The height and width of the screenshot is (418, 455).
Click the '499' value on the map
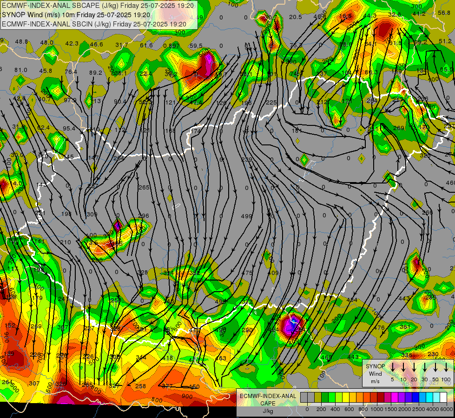coord(247,216)
